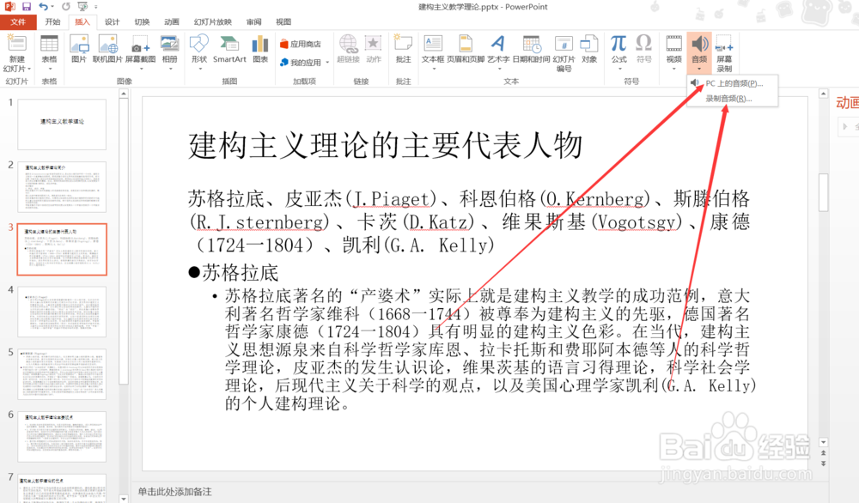
Task: Jump to next slide with double-arrow button
Action: pyautogui.click(x=823, y=463)
